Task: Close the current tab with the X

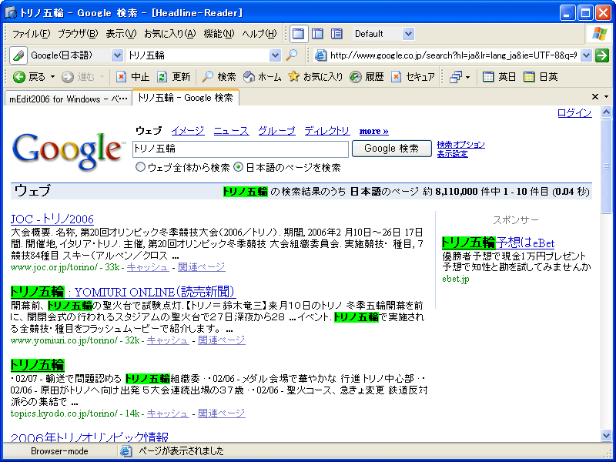Action: [x=594, y=97]
